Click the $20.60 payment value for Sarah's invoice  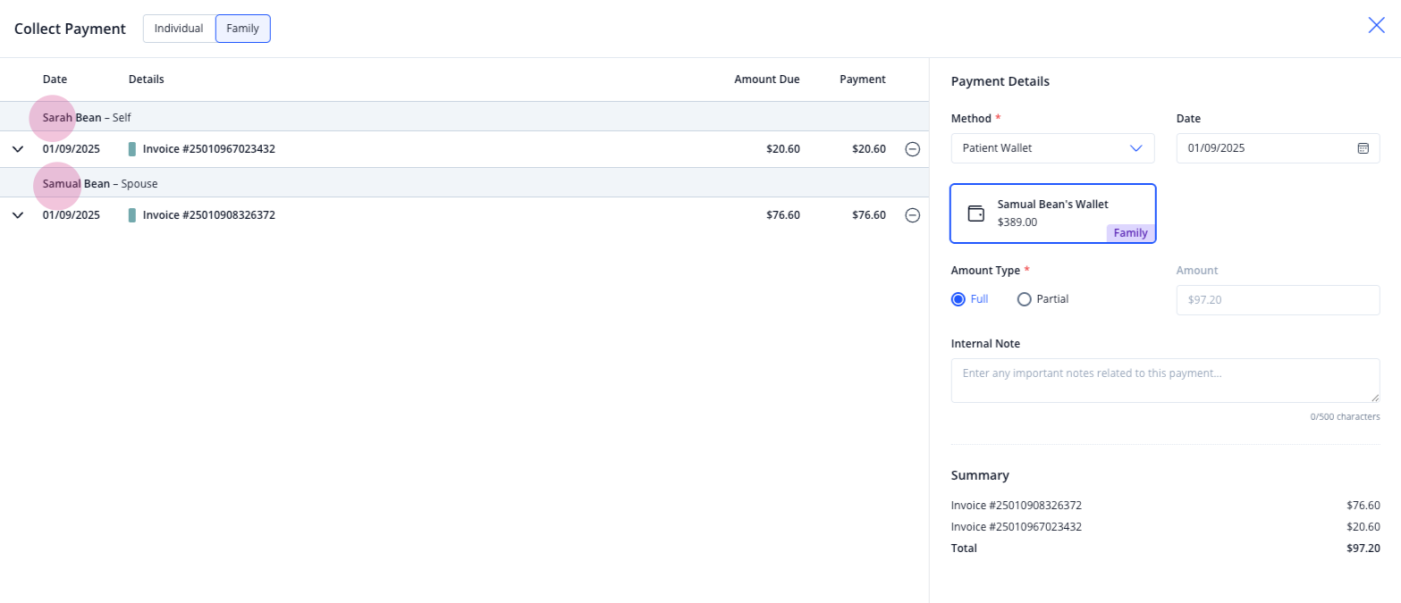tap(869, 149)
